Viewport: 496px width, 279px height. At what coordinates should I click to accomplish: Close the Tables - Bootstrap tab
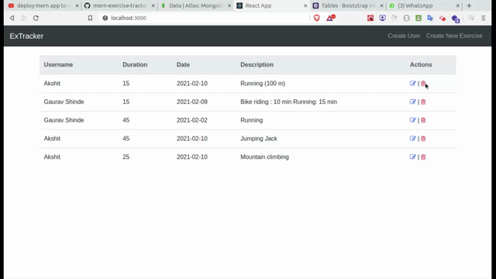pyautogui.click(x=381, y=5)
